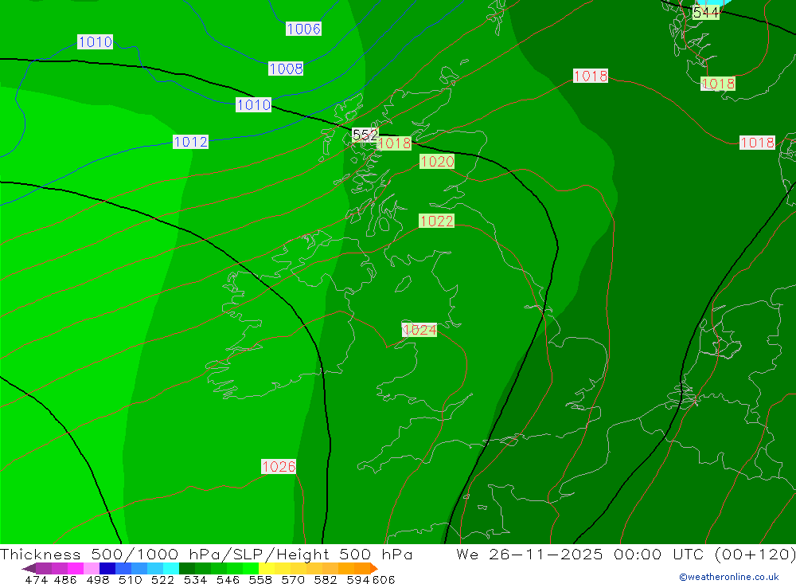Click the 1018 label just below 544
796x584 pixels.
718,84
